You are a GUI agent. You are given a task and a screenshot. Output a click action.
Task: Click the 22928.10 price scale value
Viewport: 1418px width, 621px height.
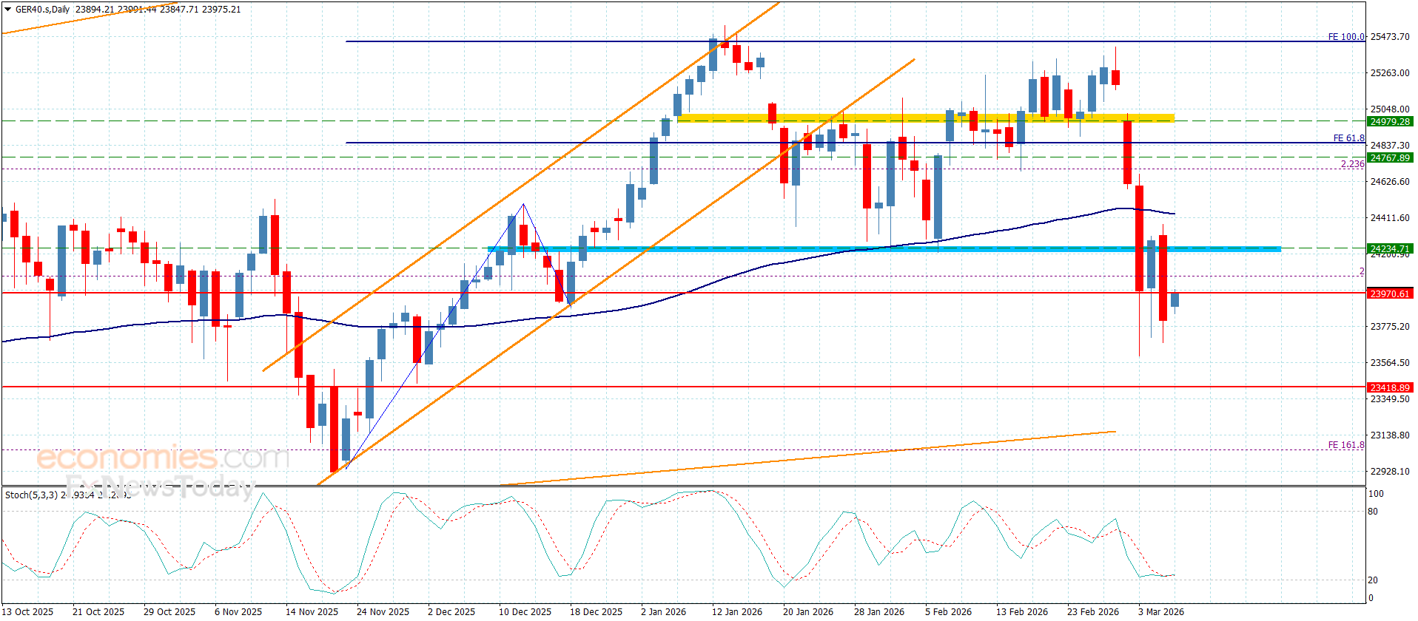[x=1390, y=472]
